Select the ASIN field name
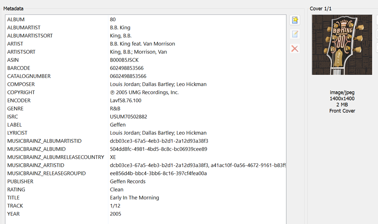The width and height of the screenshot is (378, 224). click(13, 60)
